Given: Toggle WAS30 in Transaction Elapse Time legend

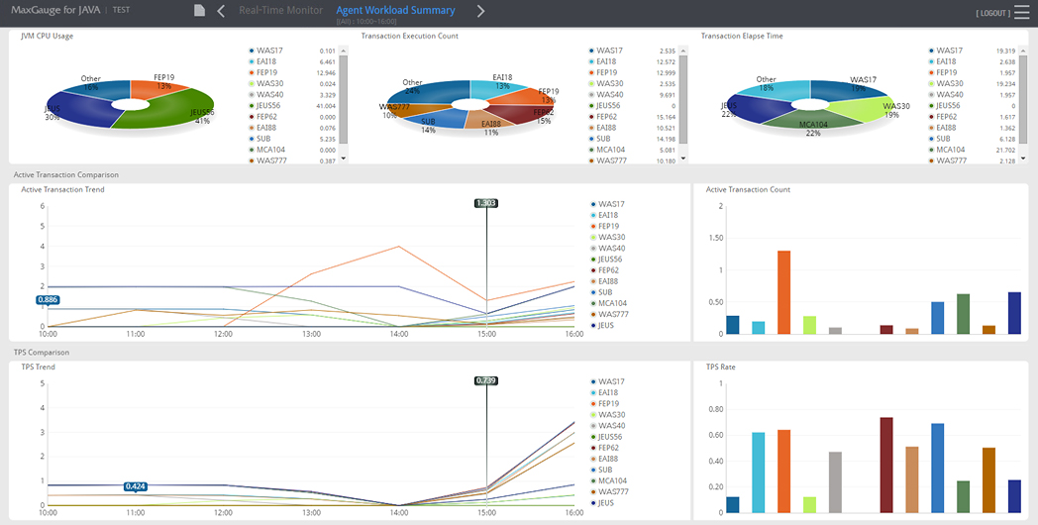Looking at the screenshot, I should (x=947, y=84).
